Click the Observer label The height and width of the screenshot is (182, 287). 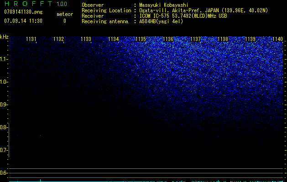tap(93, 5)
